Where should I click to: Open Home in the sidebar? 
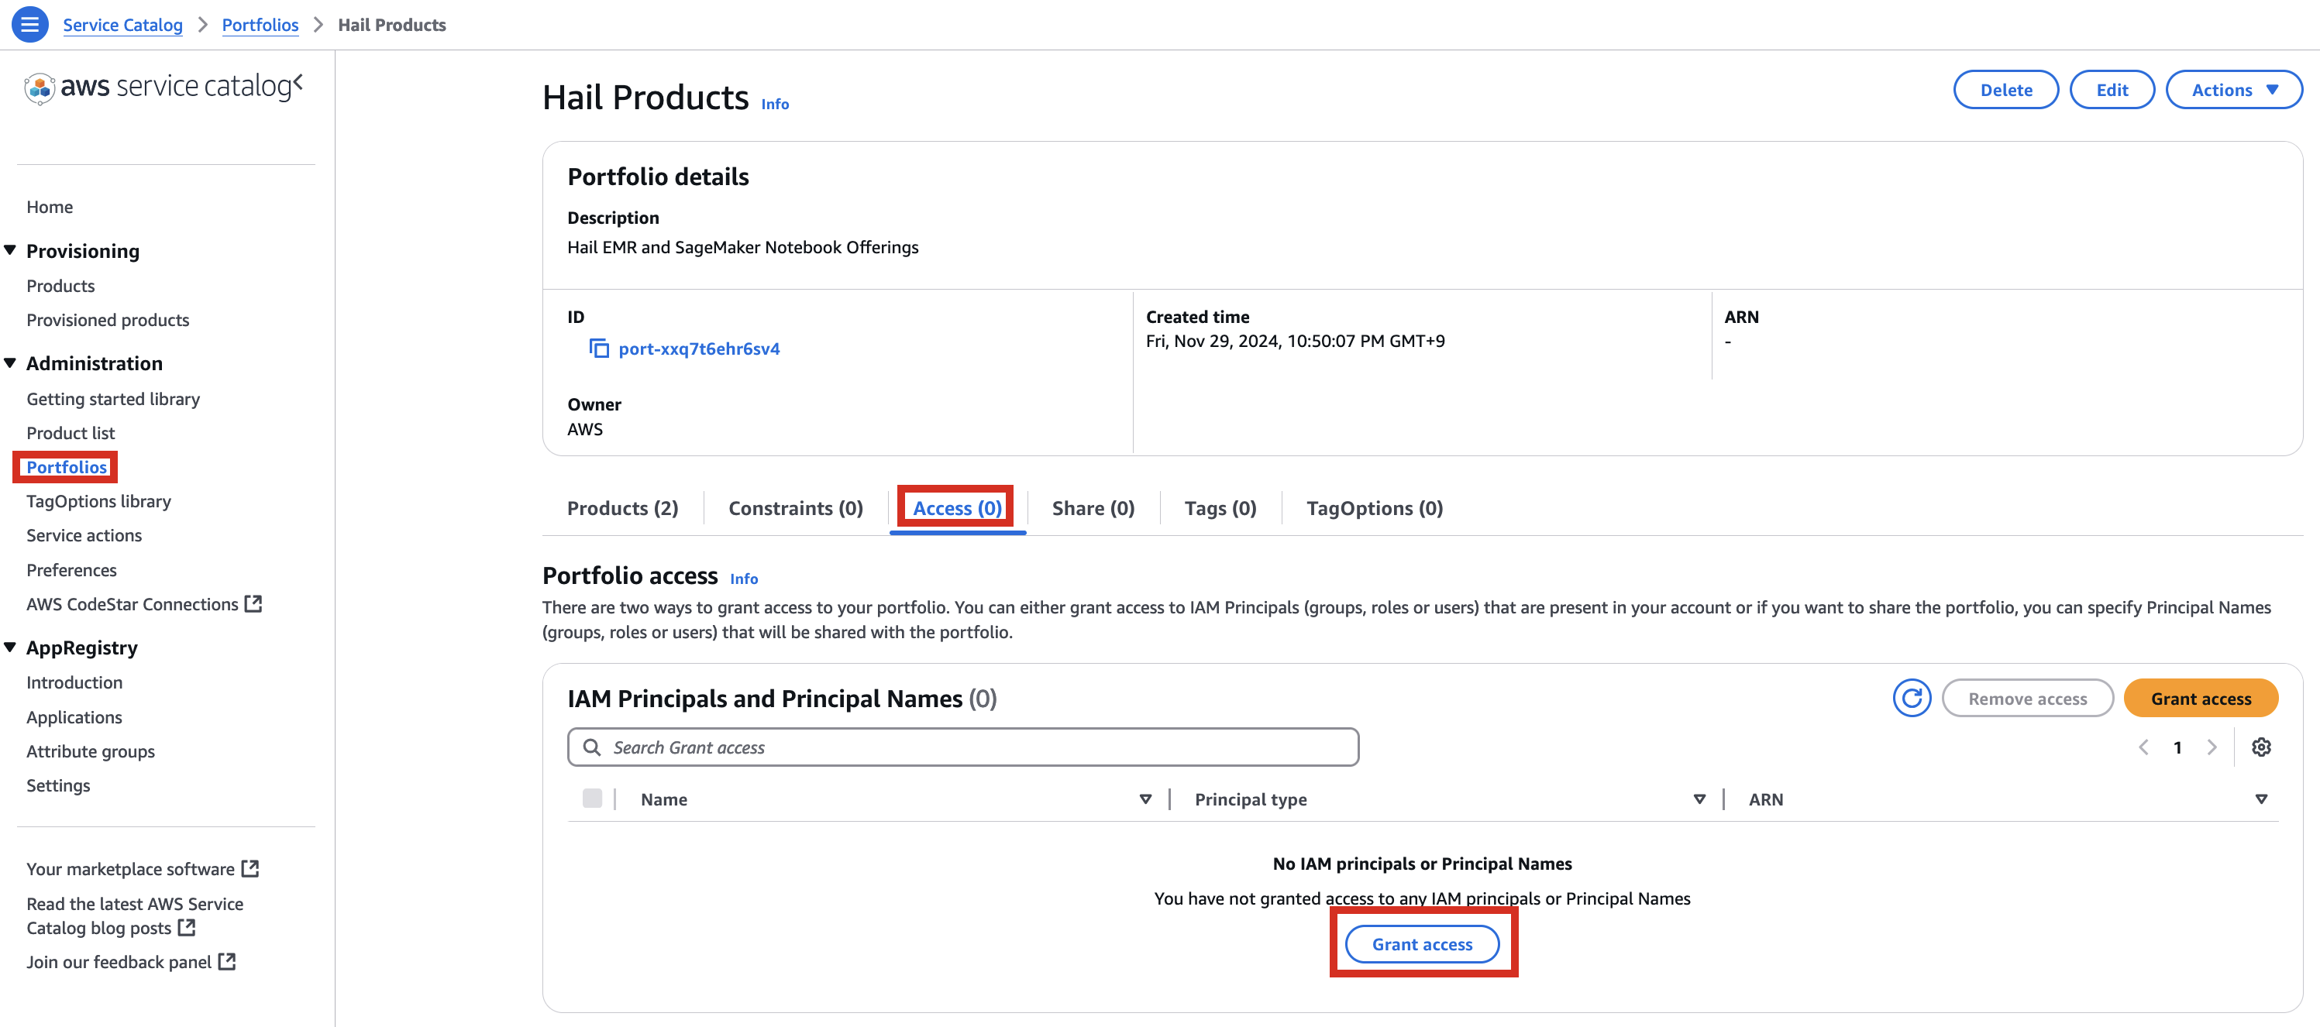(50, 206)
